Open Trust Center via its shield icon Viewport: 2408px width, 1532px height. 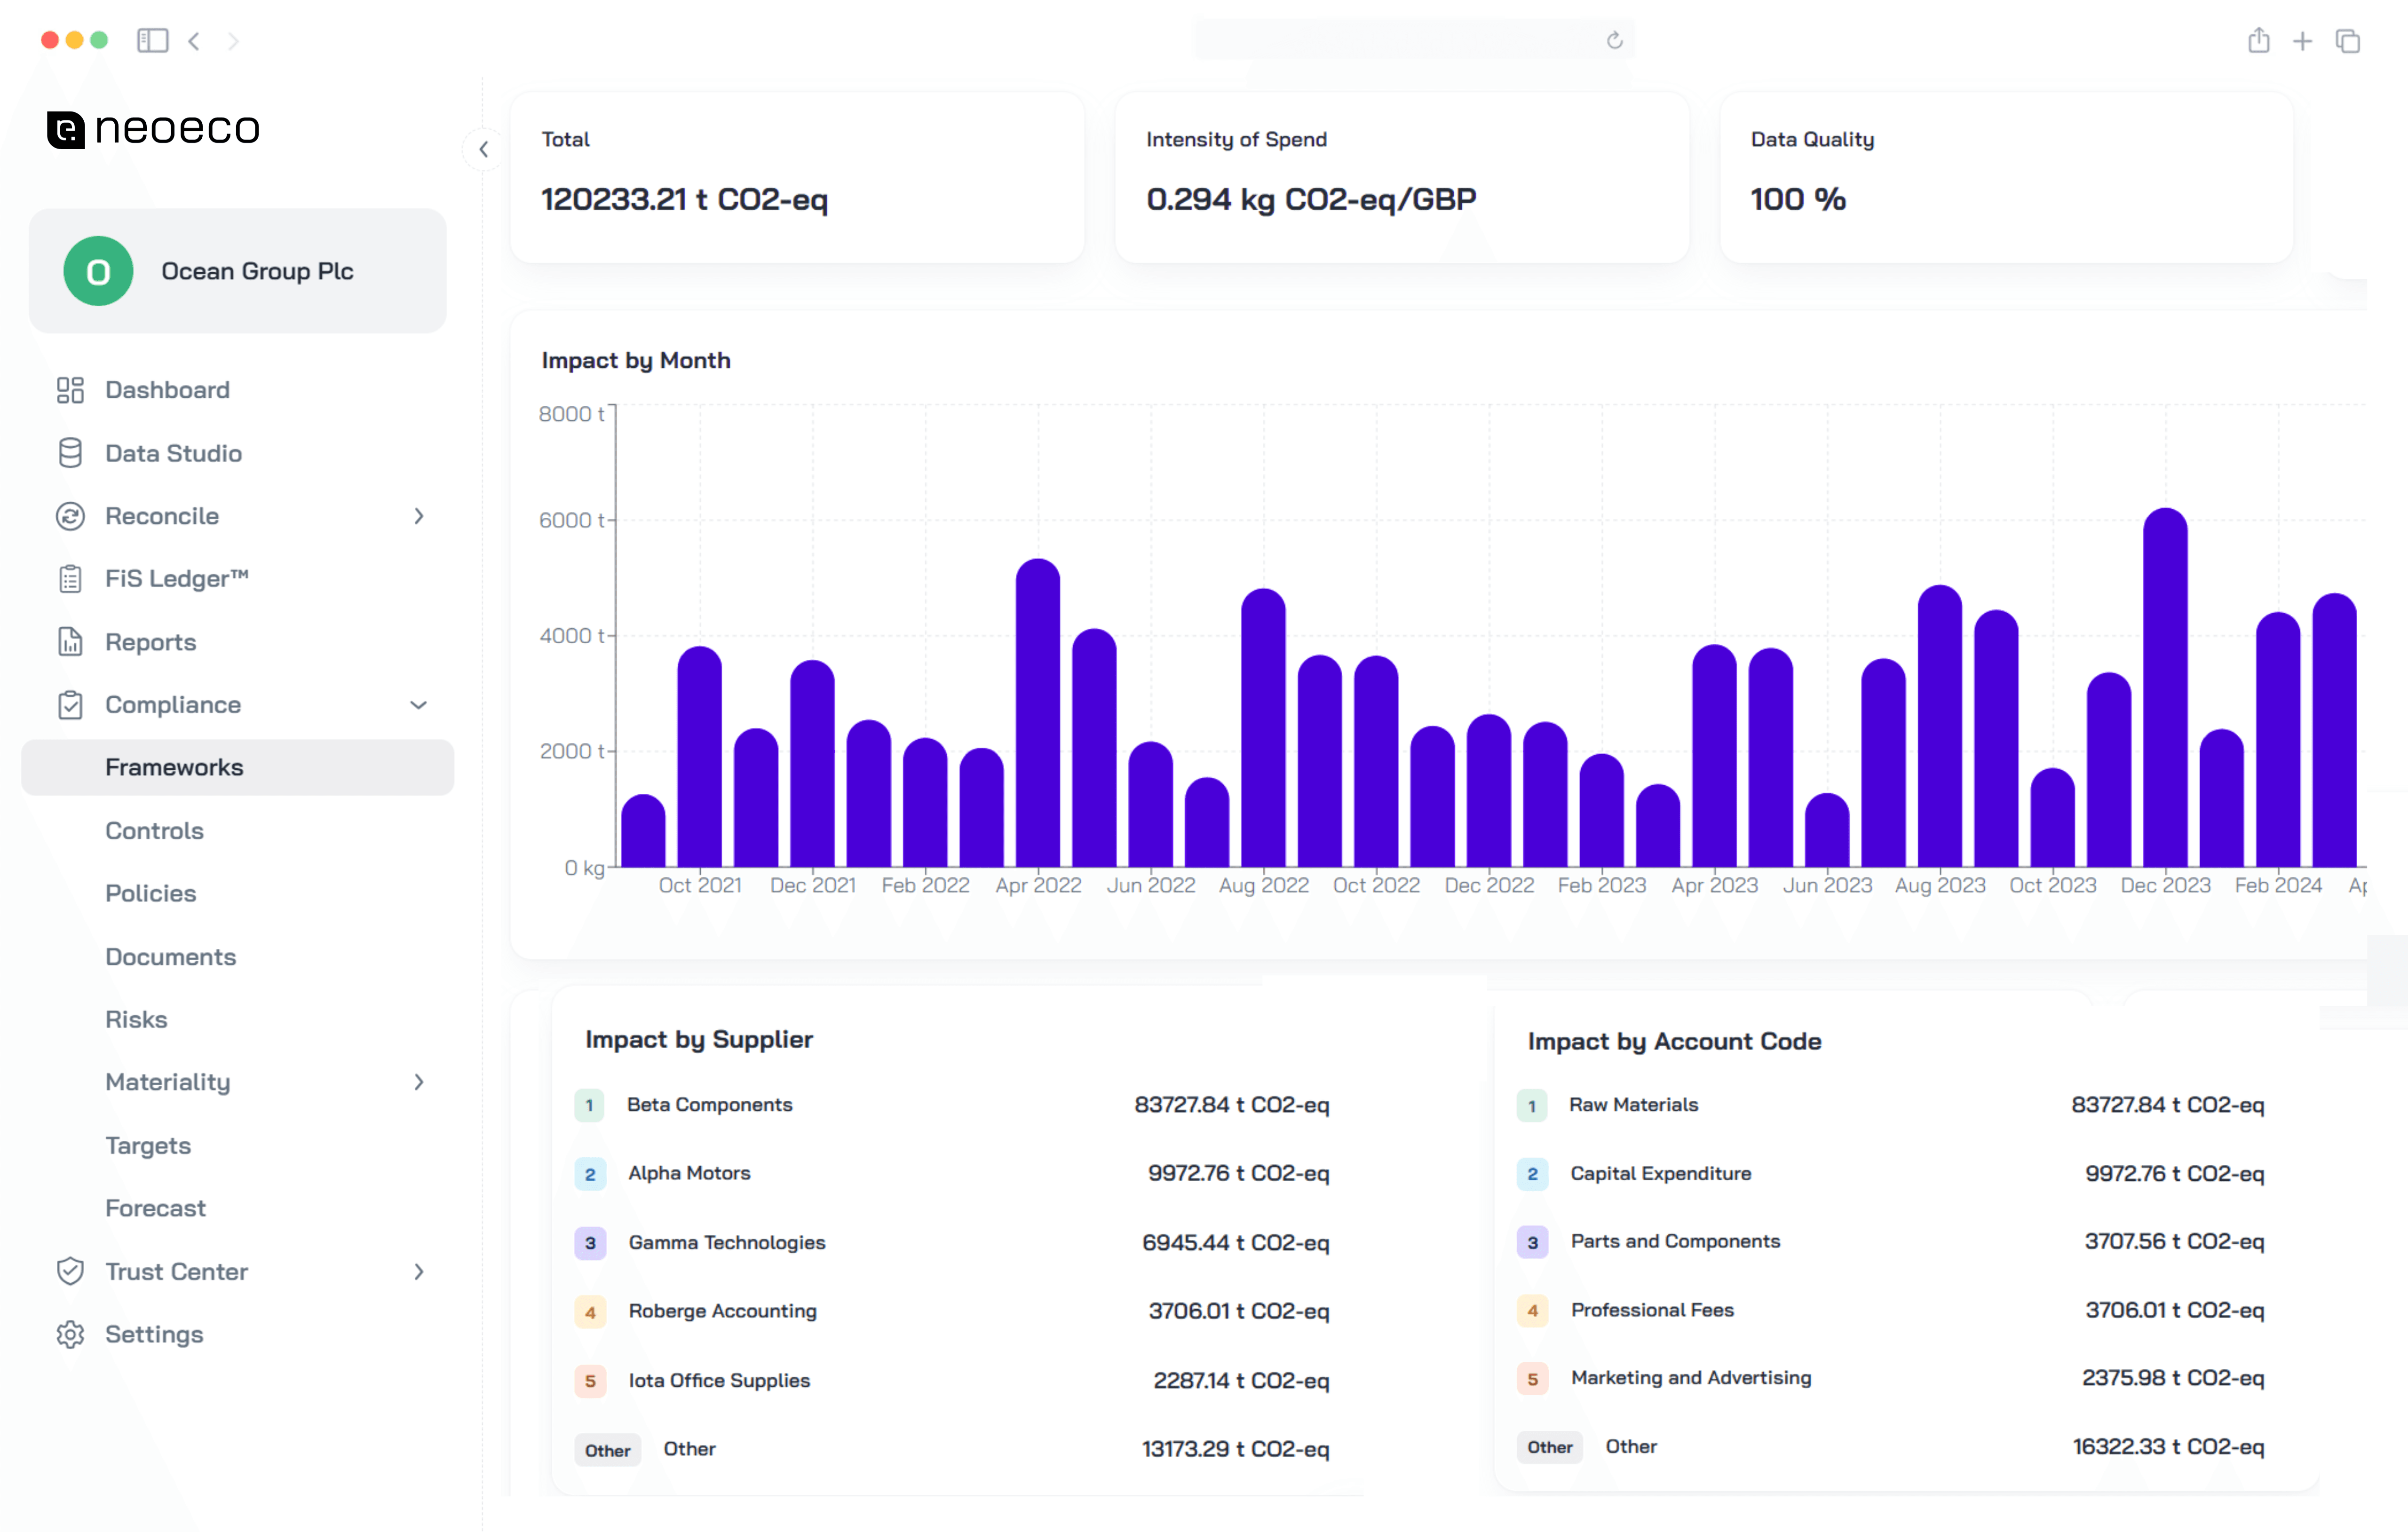click(70, 1271)
